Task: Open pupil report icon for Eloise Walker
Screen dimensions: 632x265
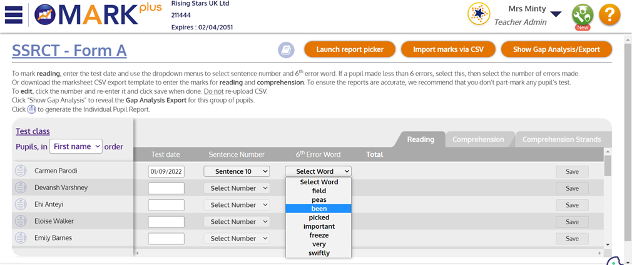Action: (x=21, y=221)
